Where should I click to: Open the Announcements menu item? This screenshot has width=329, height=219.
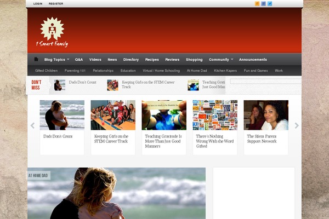(x=253, y=60)
